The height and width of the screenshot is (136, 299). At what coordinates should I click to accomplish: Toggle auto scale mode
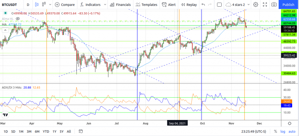[292, 132]
